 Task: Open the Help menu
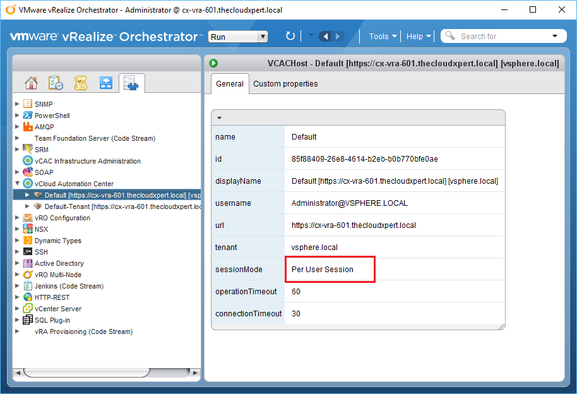tap(419, 36)
